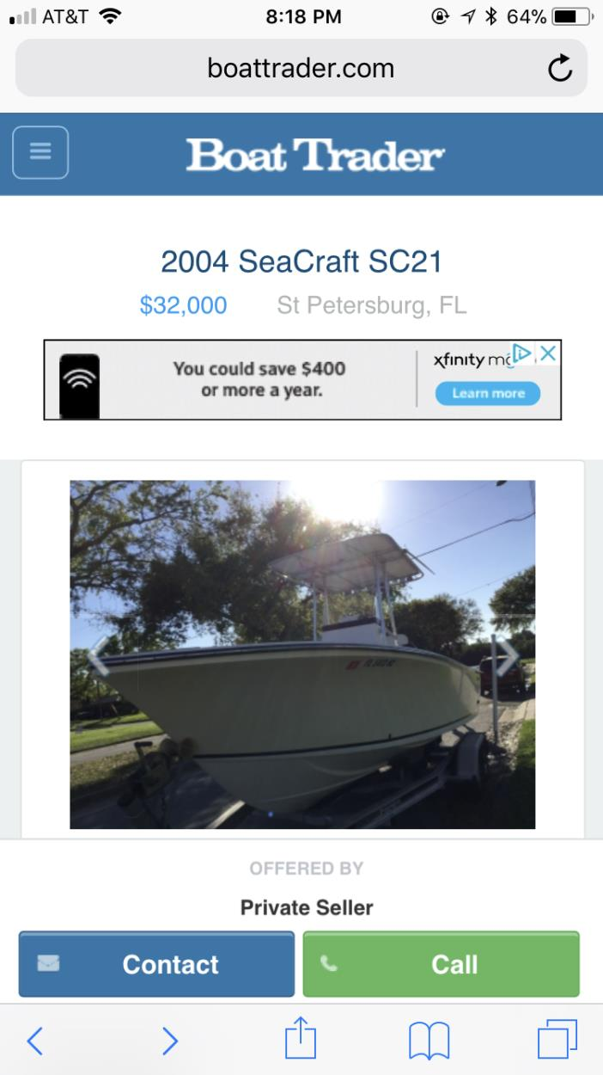
Task: Show next boat photo arrow
Action: [x=508, y=656]
